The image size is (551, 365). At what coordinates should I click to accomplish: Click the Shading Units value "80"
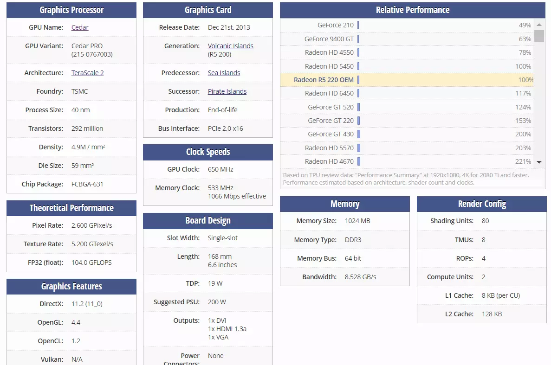tap(485, 221)
